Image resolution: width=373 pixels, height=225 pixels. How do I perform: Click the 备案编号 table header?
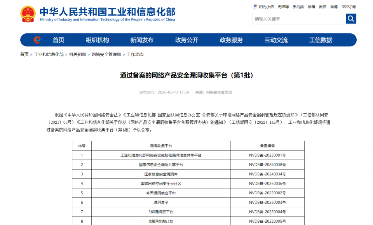pos(267,145)
